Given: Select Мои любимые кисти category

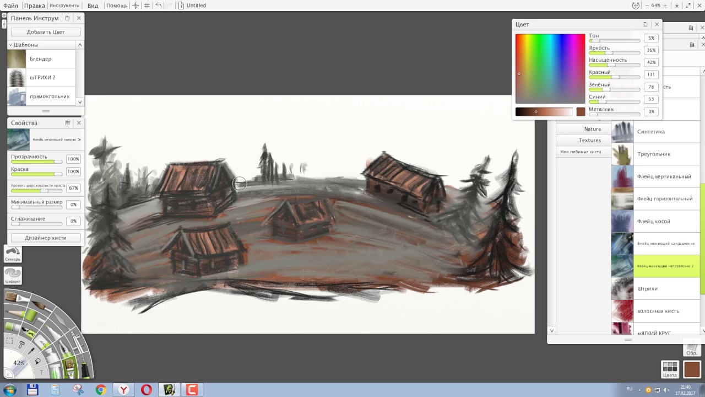Looking at the screenshot, I should tap(583, 152).
